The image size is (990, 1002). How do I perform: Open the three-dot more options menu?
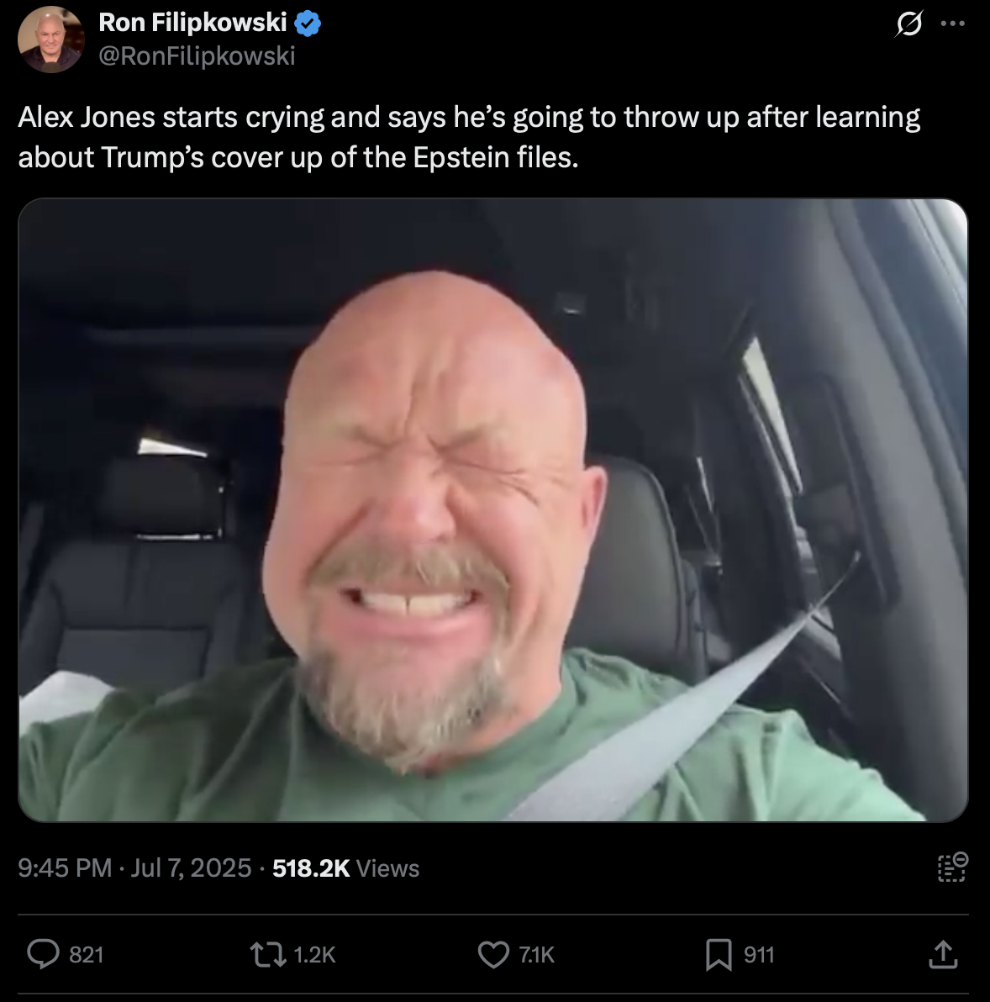click(953, 24)
